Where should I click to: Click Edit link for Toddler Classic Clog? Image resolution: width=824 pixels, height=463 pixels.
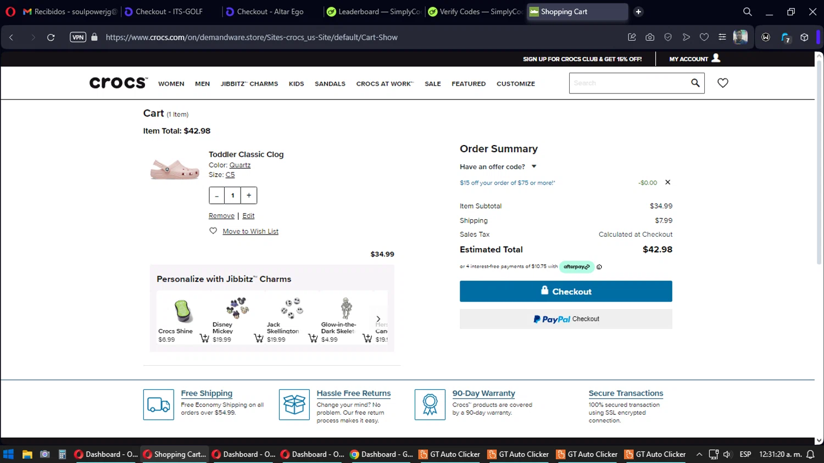click(248, 216)
